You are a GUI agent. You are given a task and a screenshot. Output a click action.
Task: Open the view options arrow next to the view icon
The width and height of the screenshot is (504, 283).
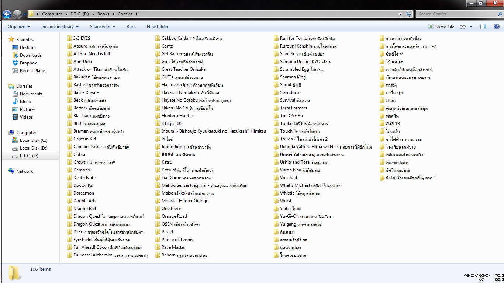click(x=471, y=27)
